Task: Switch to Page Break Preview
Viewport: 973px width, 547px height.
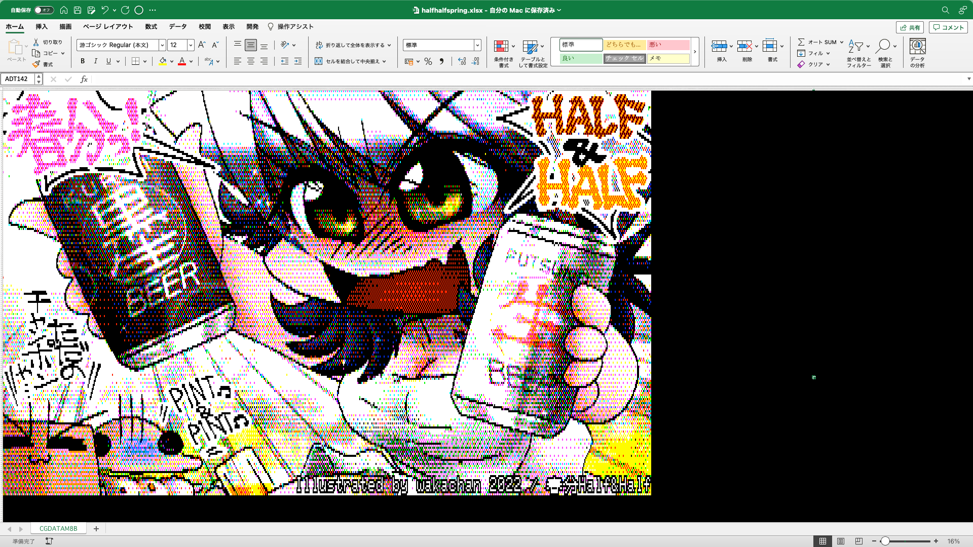Action: point(858,541)
